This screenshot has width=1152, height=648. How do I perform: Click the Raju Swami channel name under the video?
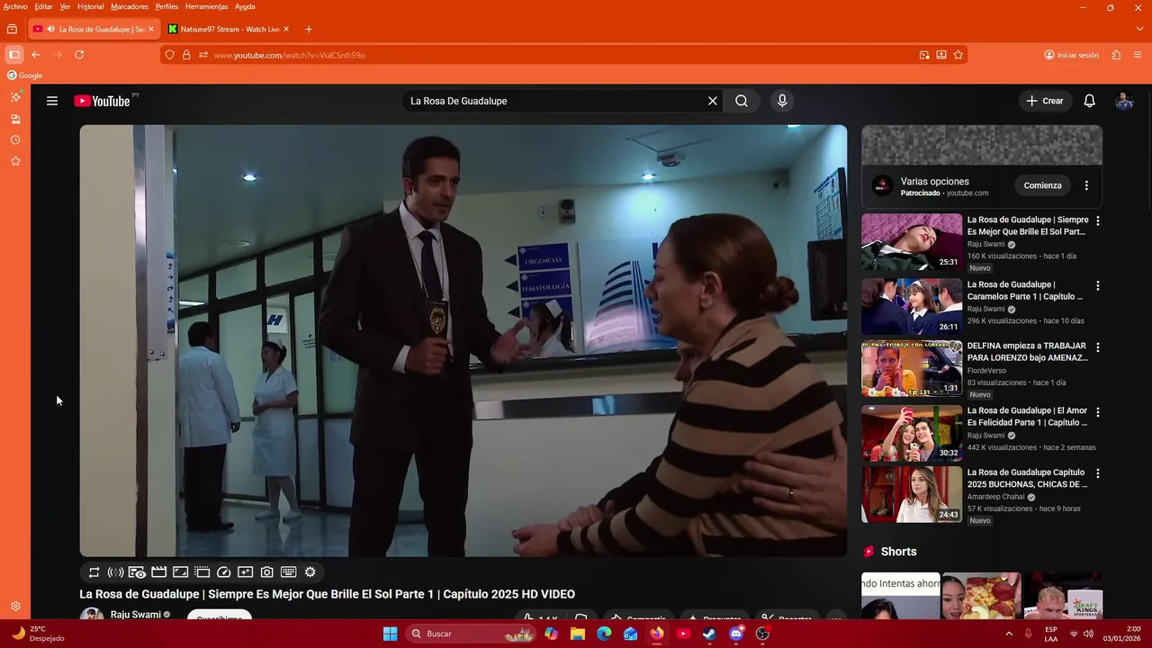click(x=135, y=615)
